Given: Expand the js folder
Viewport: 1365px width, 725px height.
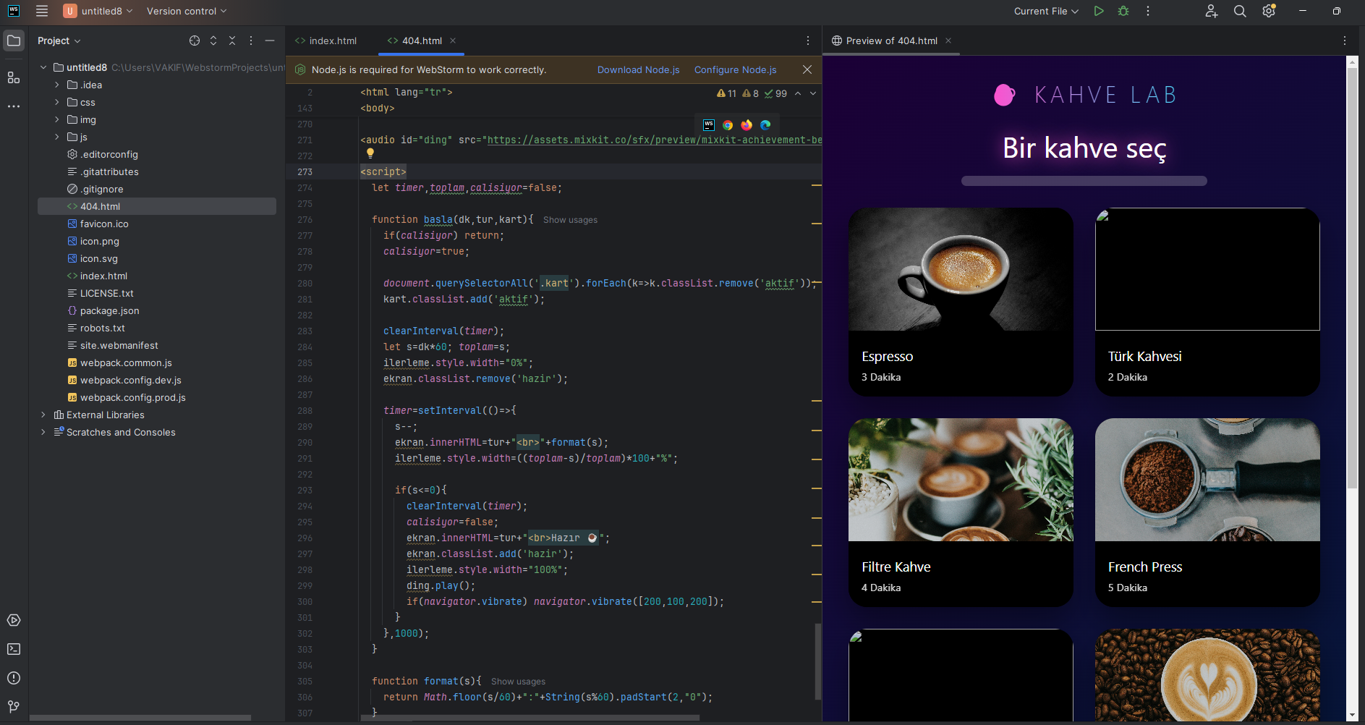Looking at the screenshot, I should [57, 137].
